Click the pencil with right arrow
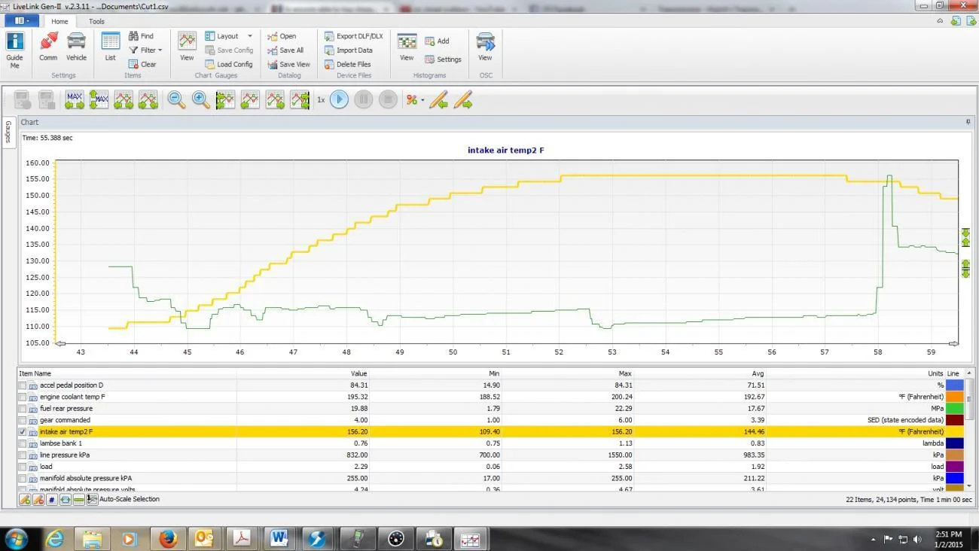 coord(463,99)
